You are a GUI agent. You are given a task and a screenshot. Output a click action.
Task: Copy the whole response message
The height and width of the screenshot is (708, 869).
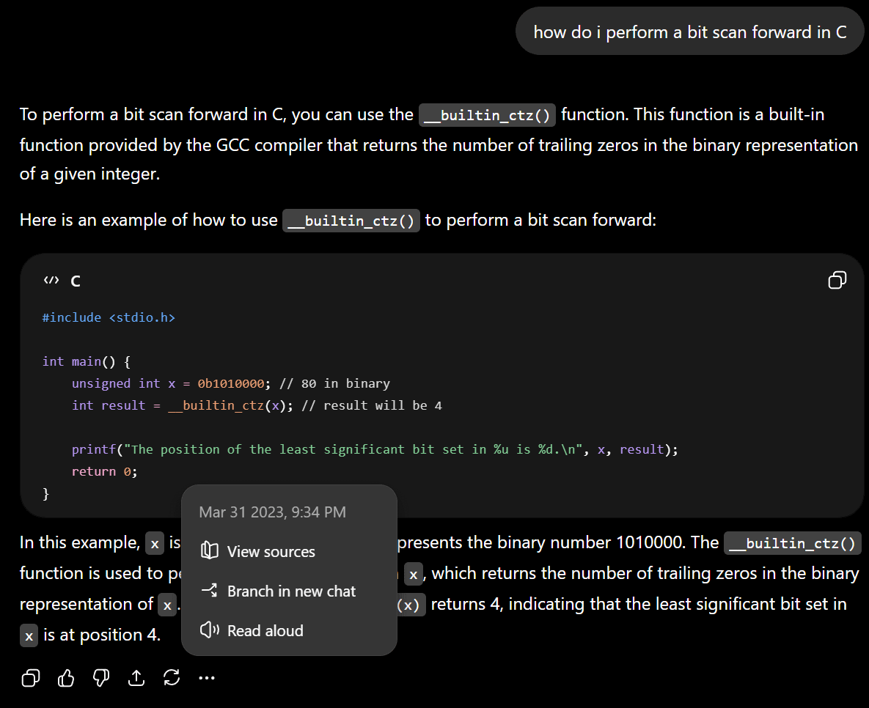(31, 677)
